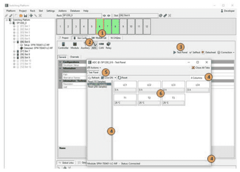The height and width of the screenshot is (172, 240).
Task: Select green rack slot 7
Action: point(108,26)
